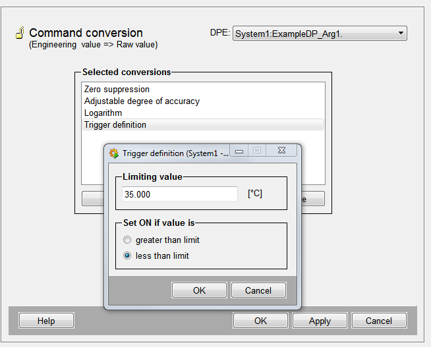Click Cancel in the bottom button bar
The image size is (431, 347).
pos(378,321)
